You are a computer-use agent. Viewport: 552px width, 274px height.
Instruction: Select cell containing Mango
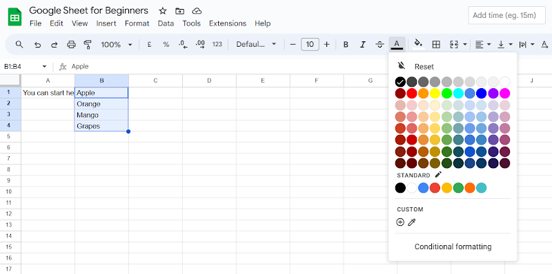coord(101,115)
